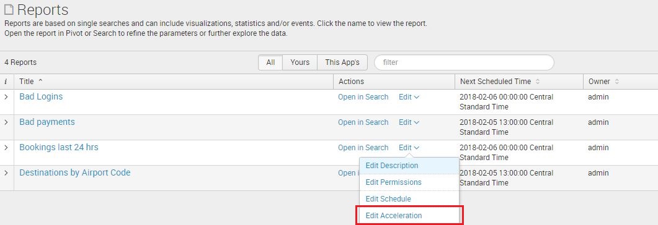Click the filter text input field

point(464,62)
